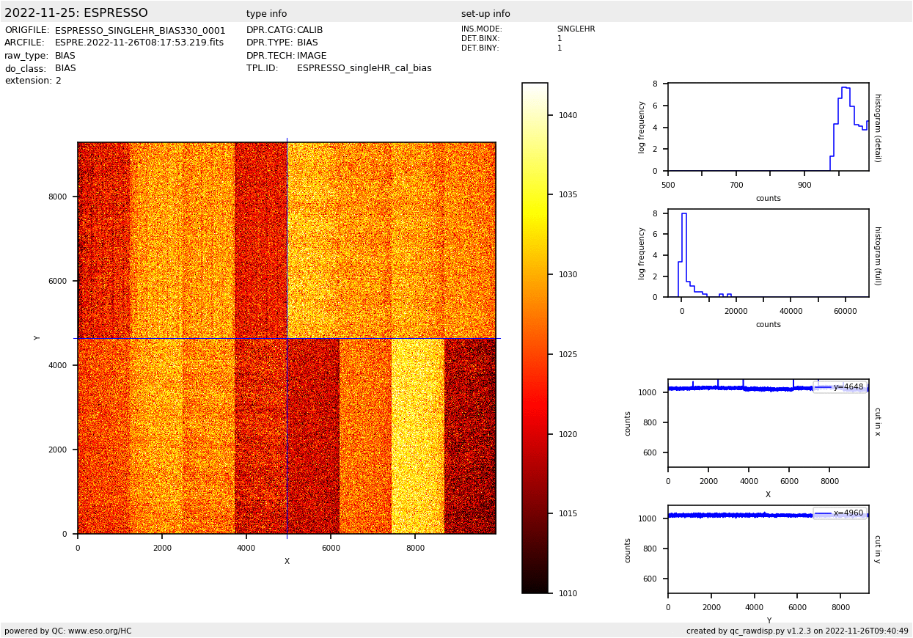This screenshot has width=913, height=638.
Task: Select the histogram (detail) plot
Action: [x=768, y=127]
